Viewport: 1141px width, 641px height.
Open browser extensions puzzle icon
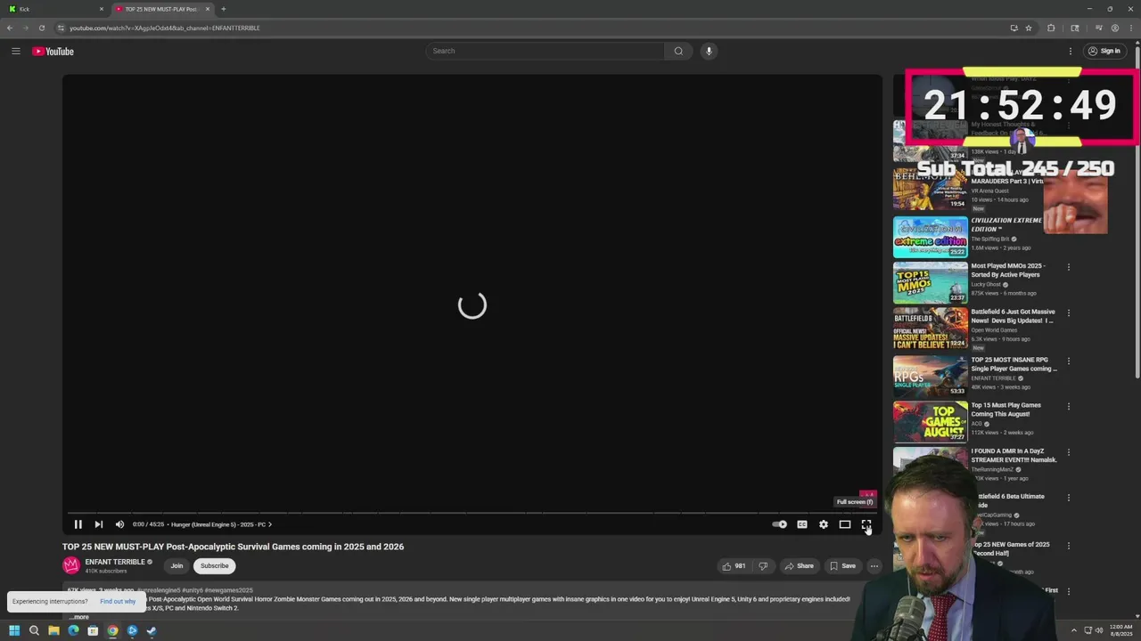coord(1051,28)
